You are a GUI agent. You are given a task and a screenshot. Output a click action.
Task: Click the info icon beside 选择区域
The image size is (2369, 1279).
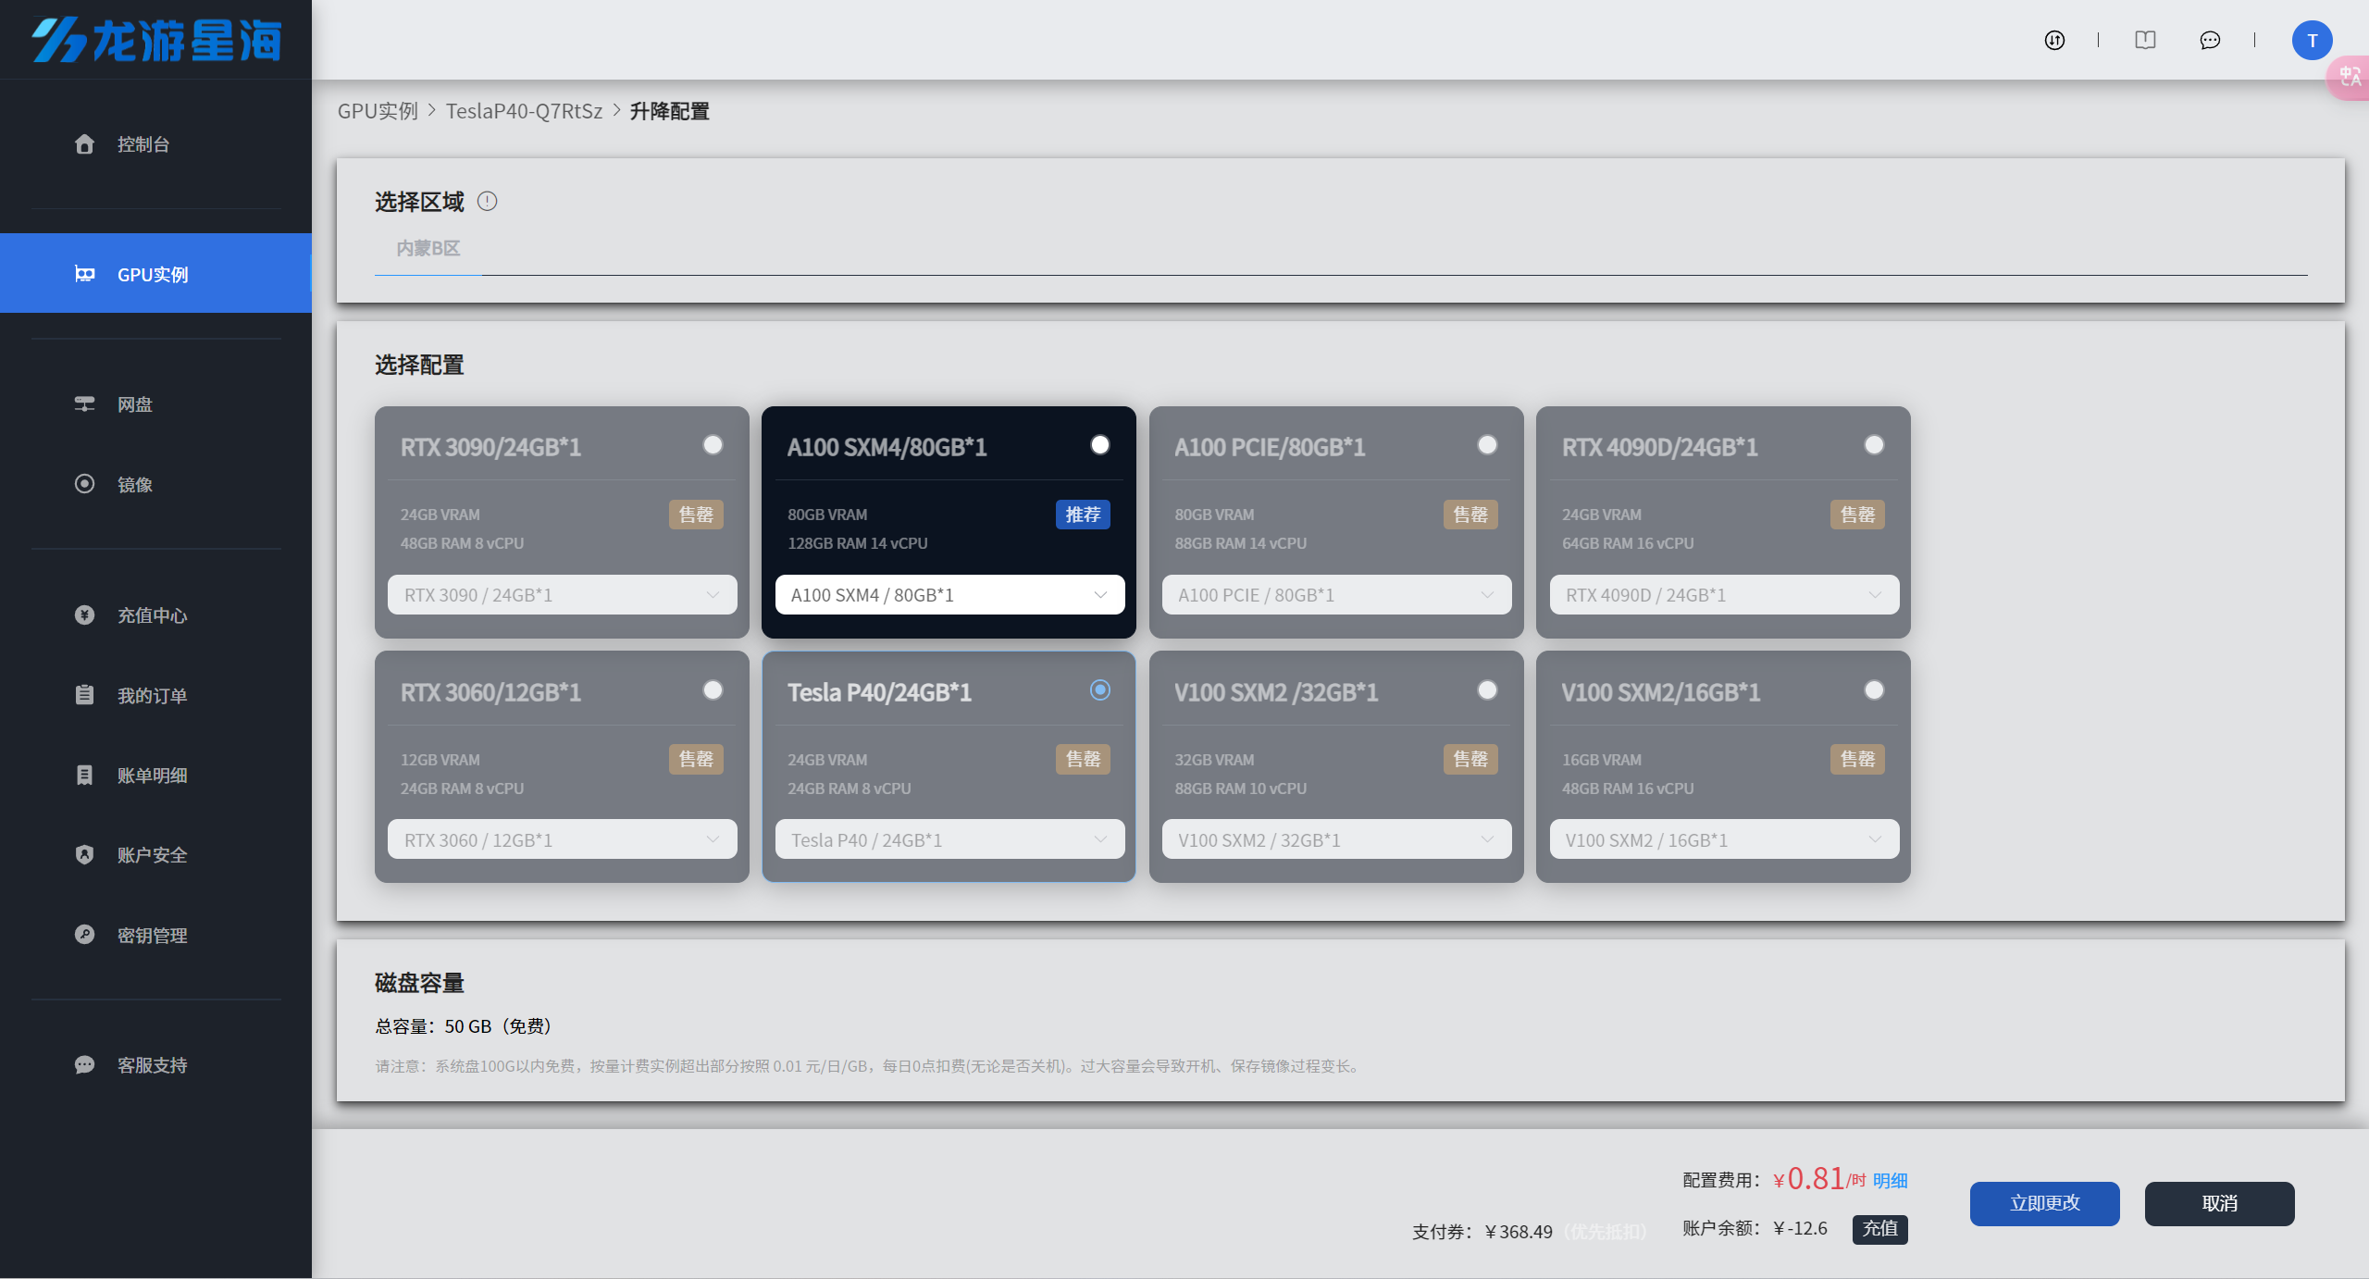click(487, 201)
